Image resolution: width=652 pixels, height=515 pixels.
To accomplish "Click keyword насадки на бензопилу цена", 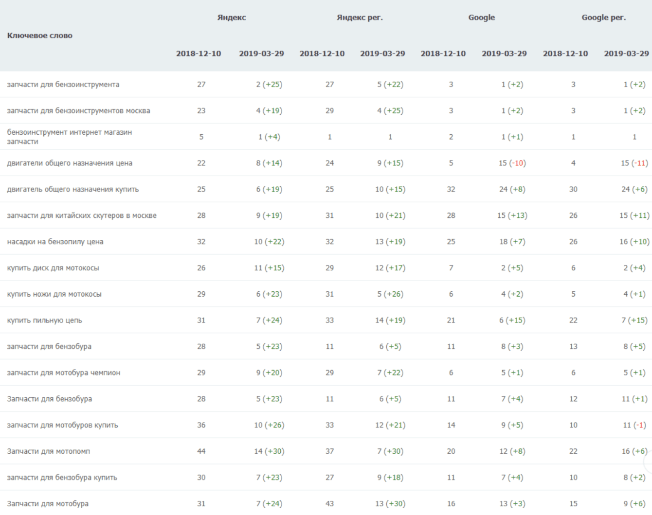I will 55,242.
